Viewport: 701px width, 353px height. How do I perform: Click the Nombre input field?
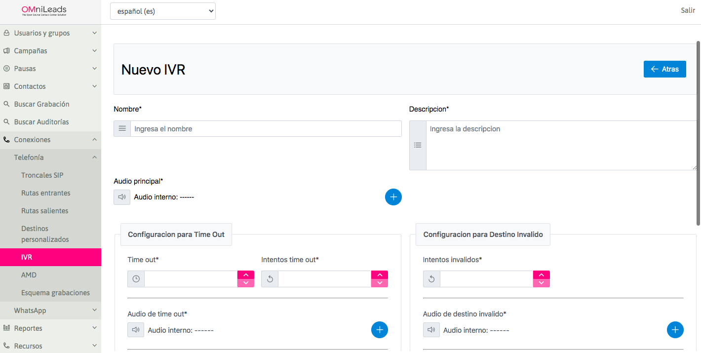pos(266,129)
